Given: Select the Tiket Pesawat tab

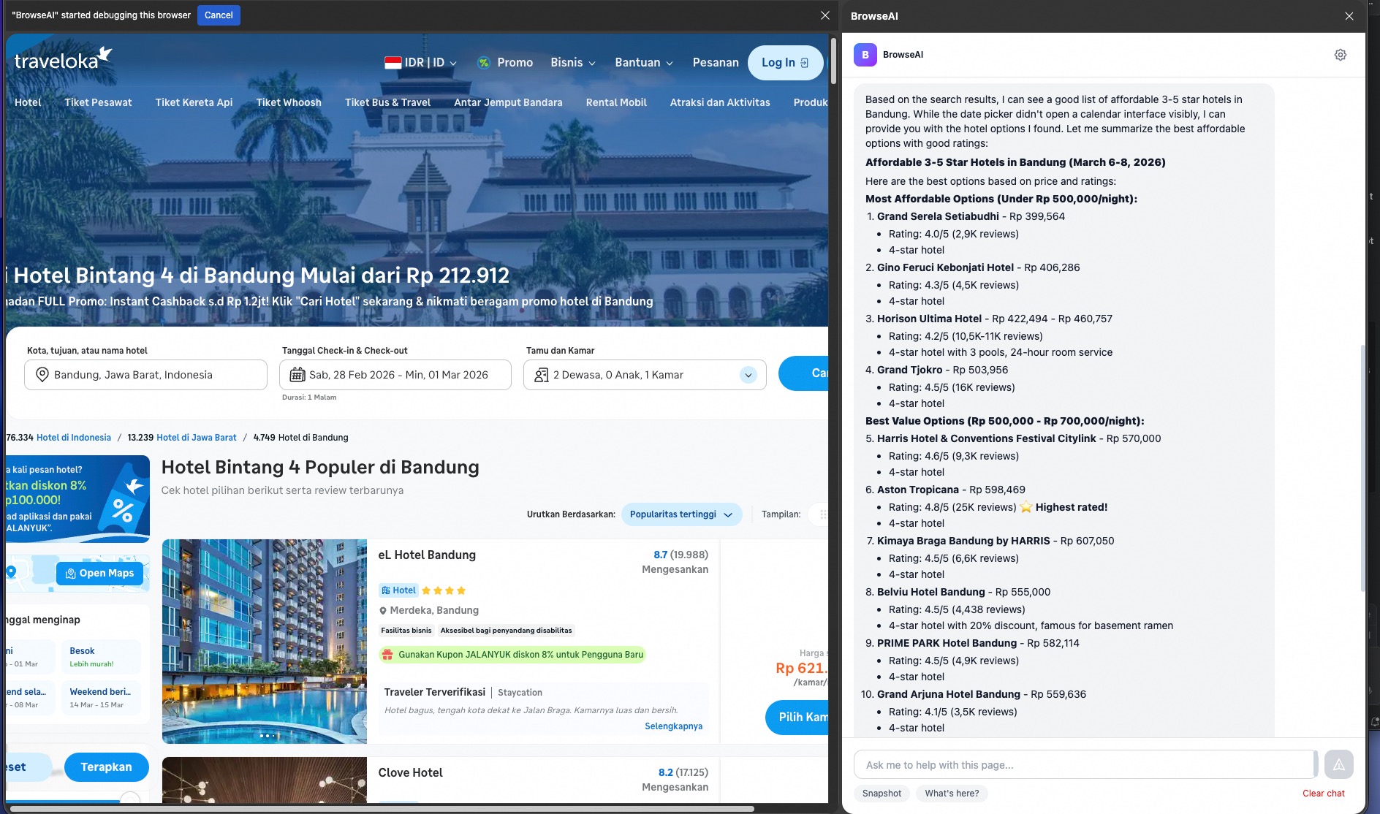Looking at the screenshot, I should click(98, 102).
